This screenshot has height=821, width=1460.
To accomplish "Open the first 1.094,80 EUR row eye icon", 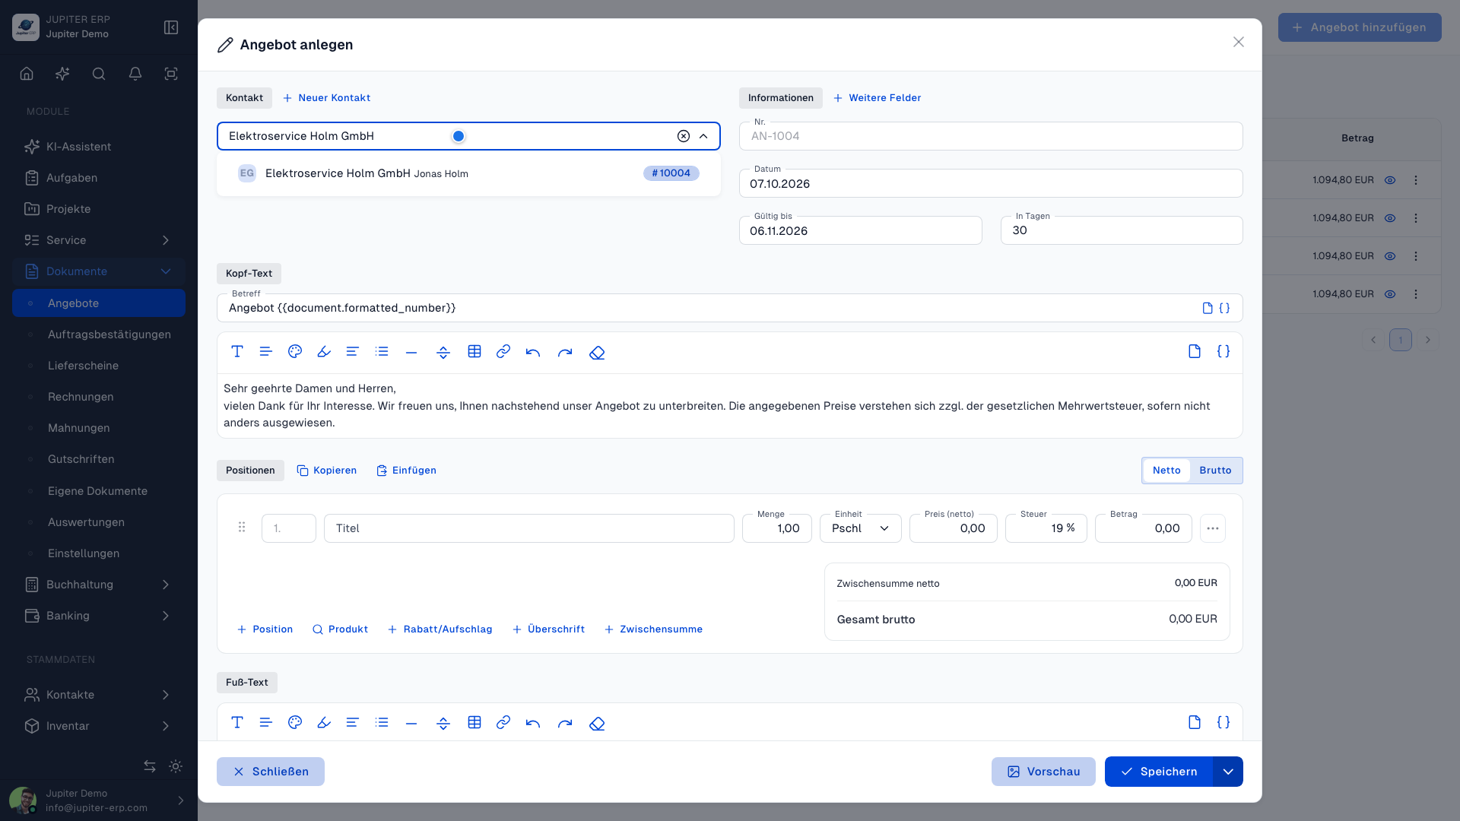I will pos(1390,180).
